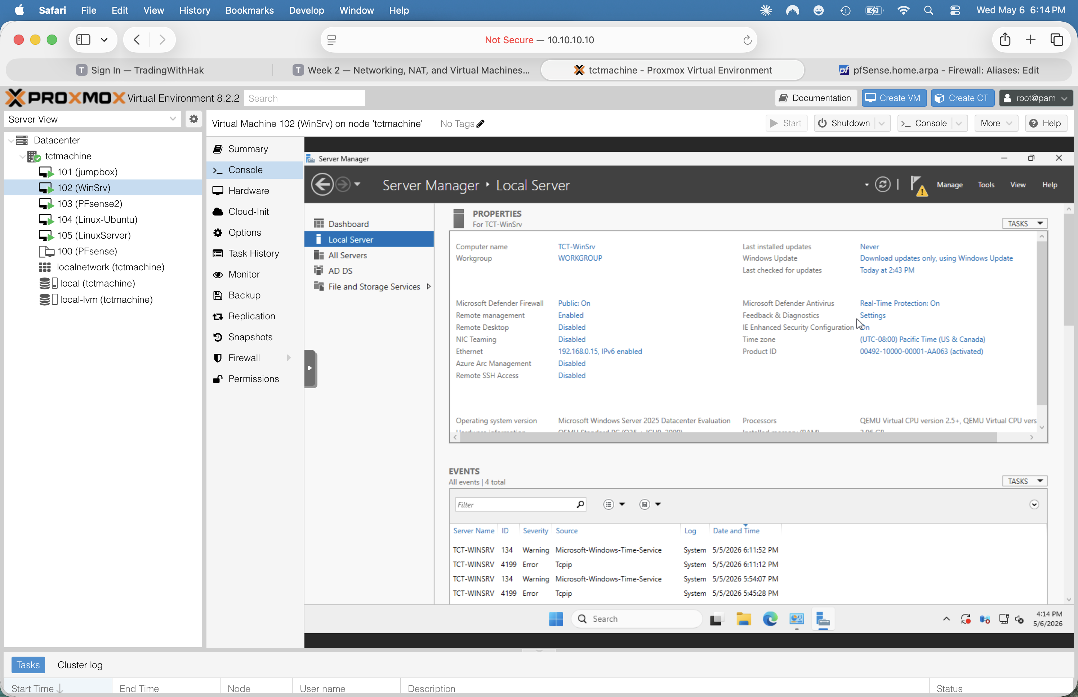Expand the noVNC control panel handle
Viewport: 1078px width, 697px height.
[x=310, y=368]
